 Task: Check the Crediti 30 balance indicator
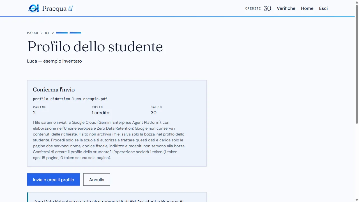[x=258, y=8]
